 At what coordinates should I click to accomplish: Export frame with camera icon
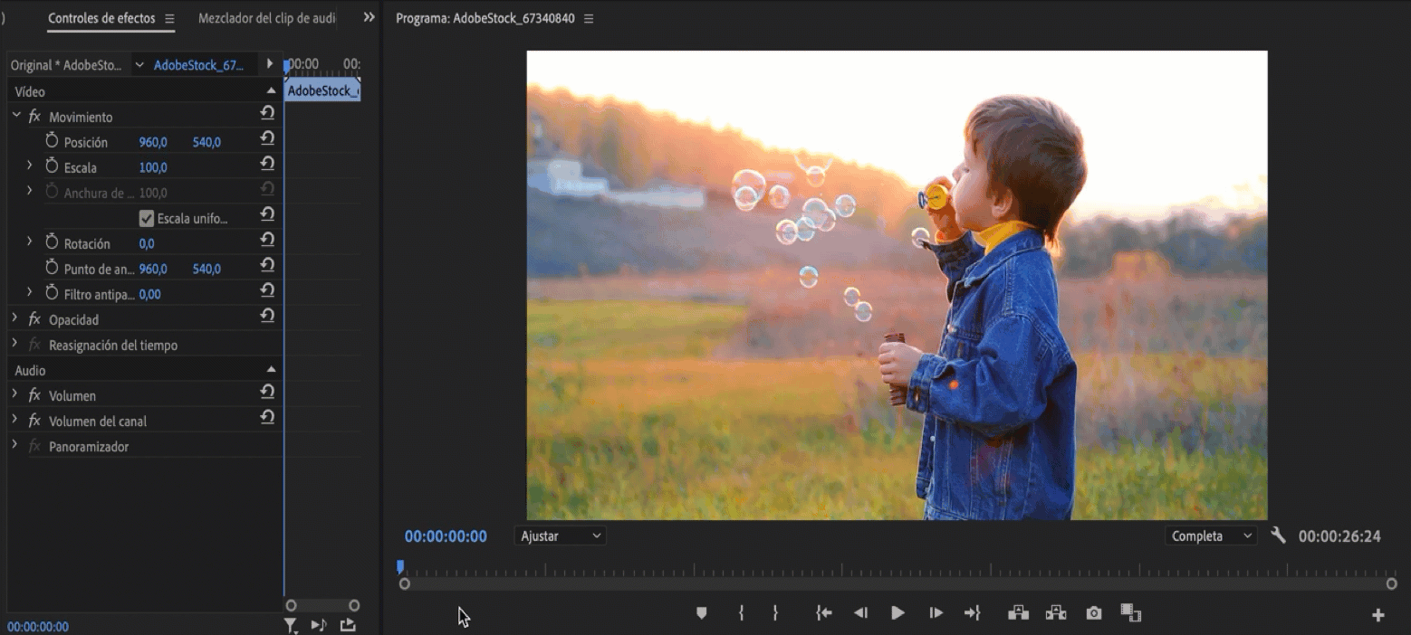pos(1094,613)
